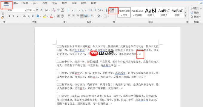The width and height of the screenshot is (203, 107).
Task: Switch to the 布局 (Layout) tab
Action: 45,3
